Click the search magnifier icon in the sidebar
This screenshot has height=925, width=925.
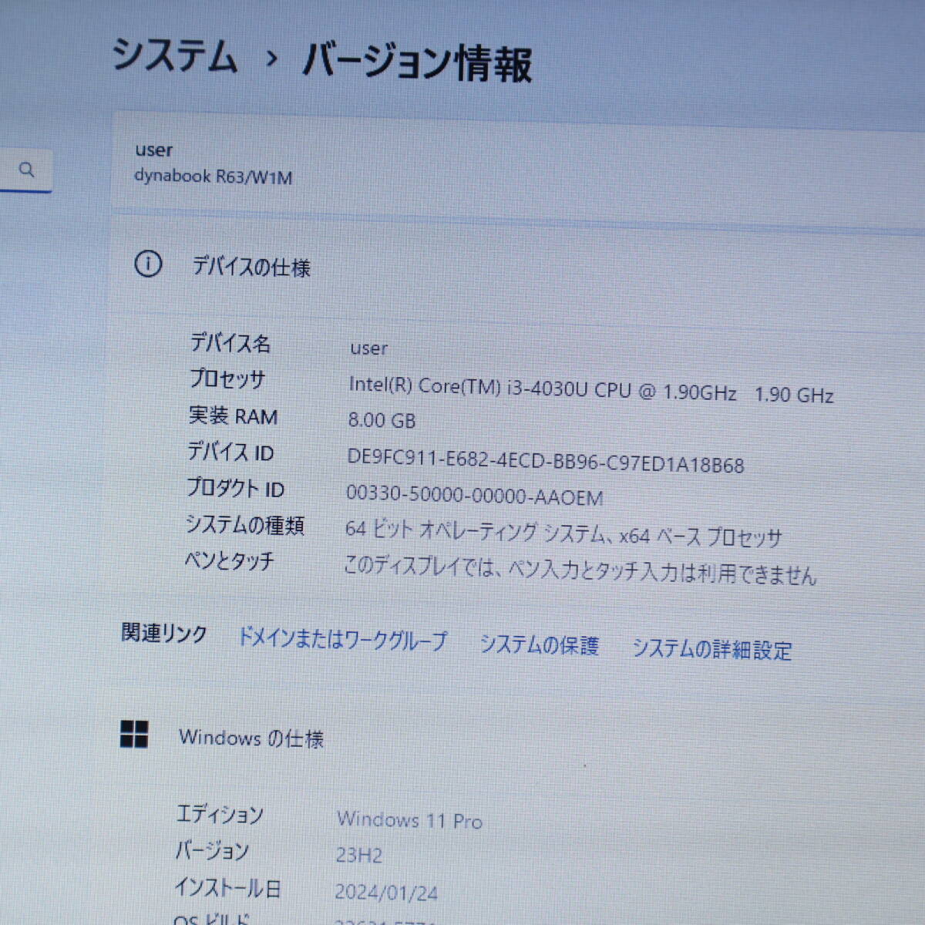tap(26, 170)
